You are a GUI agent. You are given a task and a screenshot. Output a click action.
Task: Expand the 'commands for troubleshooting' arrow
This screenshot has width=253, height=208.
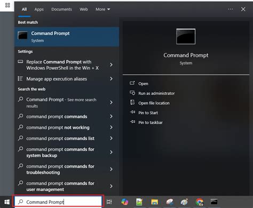pos(112,169)
